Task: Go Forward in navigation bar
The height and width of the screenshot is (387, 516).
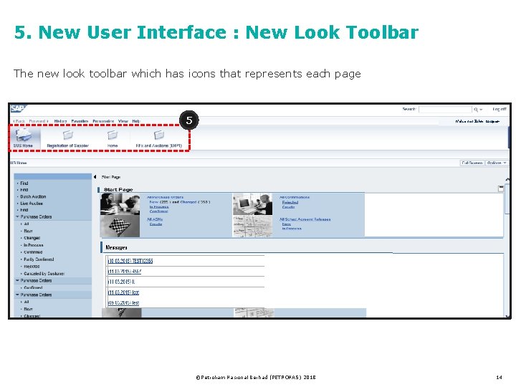Action: (39, 121)
